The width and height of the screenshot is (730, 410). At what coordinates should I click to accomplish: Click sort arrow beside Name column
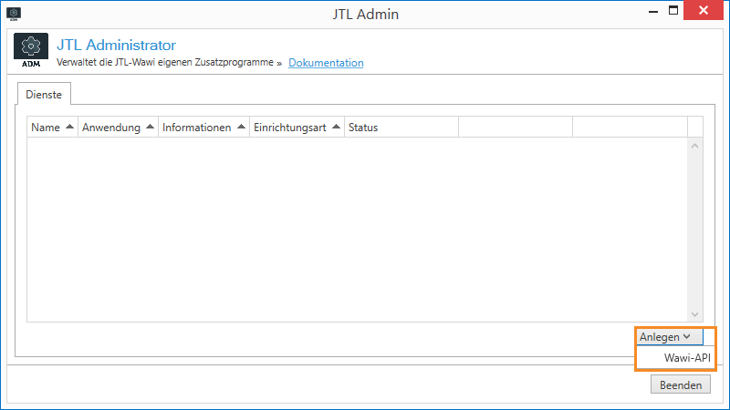click(x=69, y=128)
